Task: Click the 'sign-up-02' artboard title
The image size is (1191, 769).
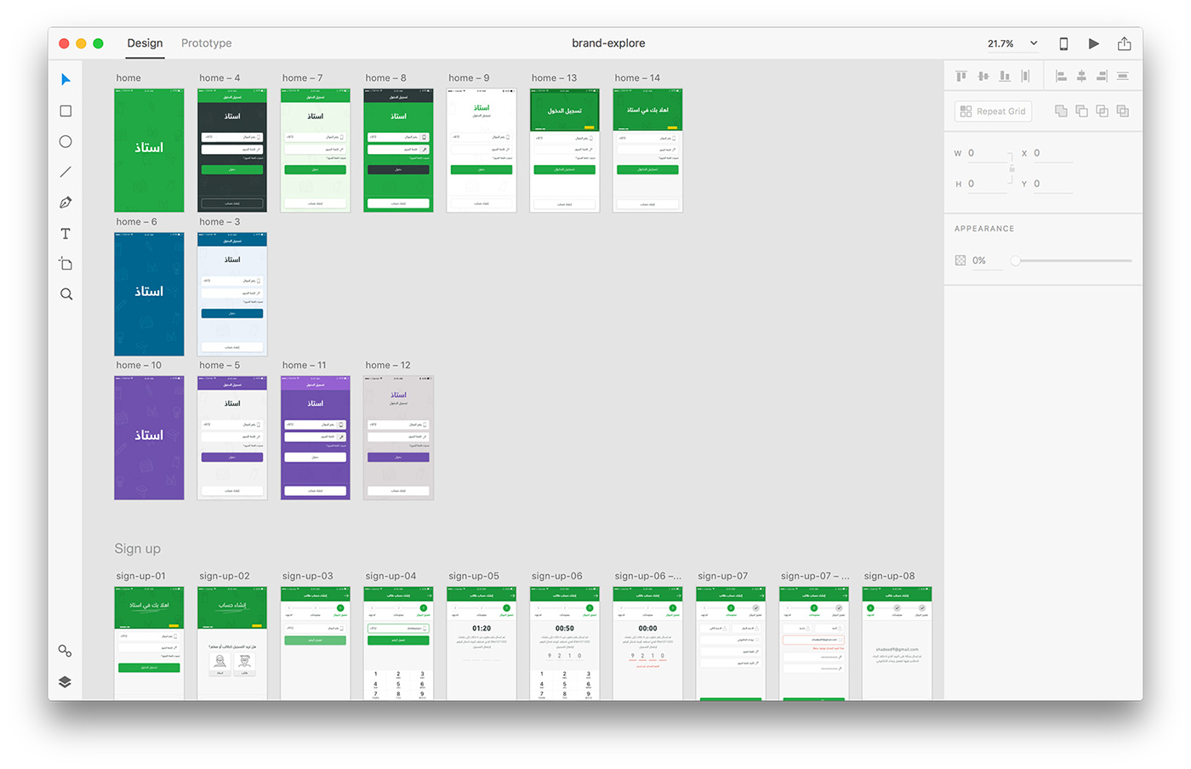Action: (x=225, y=576)
